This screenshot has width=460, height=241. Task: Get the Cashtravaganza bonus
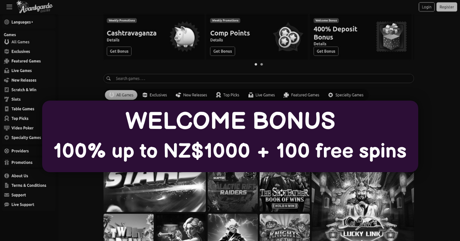[x=119, y=51]
